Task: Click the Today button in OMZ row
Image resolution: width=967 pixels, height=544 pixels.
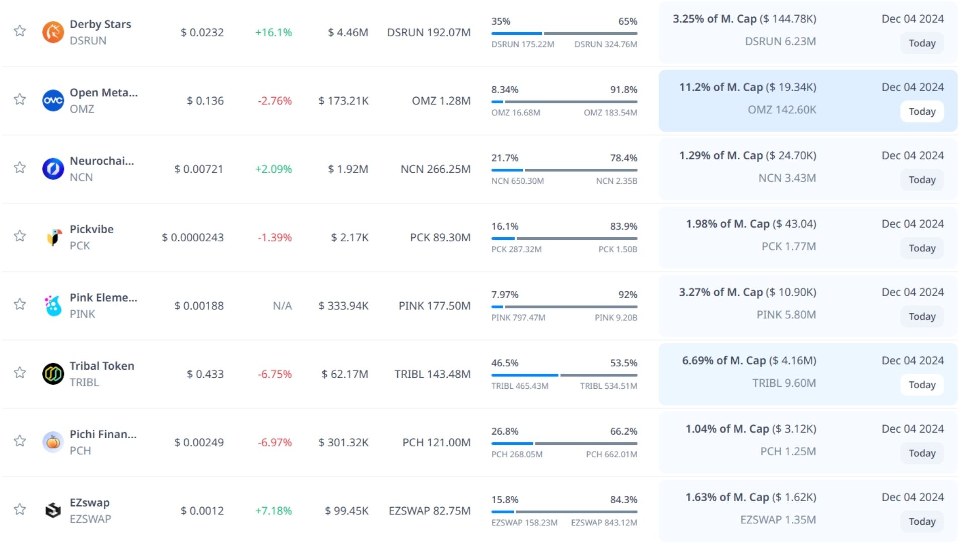Action: (922, 111)
